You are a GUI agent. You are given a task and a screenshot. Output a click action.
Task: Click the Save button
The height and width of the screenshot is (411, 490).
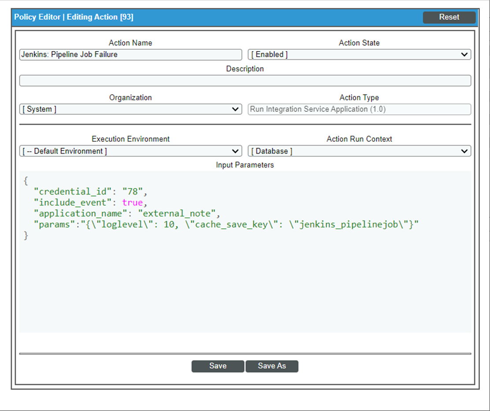tap(218, 366)
